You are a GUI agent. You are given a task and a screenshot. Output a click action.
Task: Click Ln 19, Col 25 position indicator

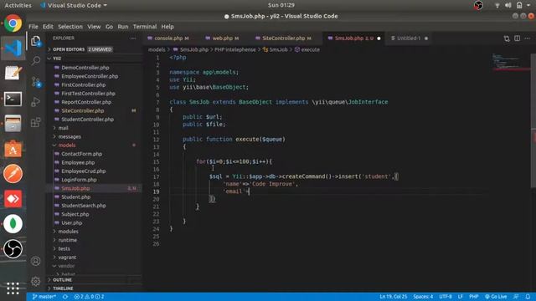393,297
